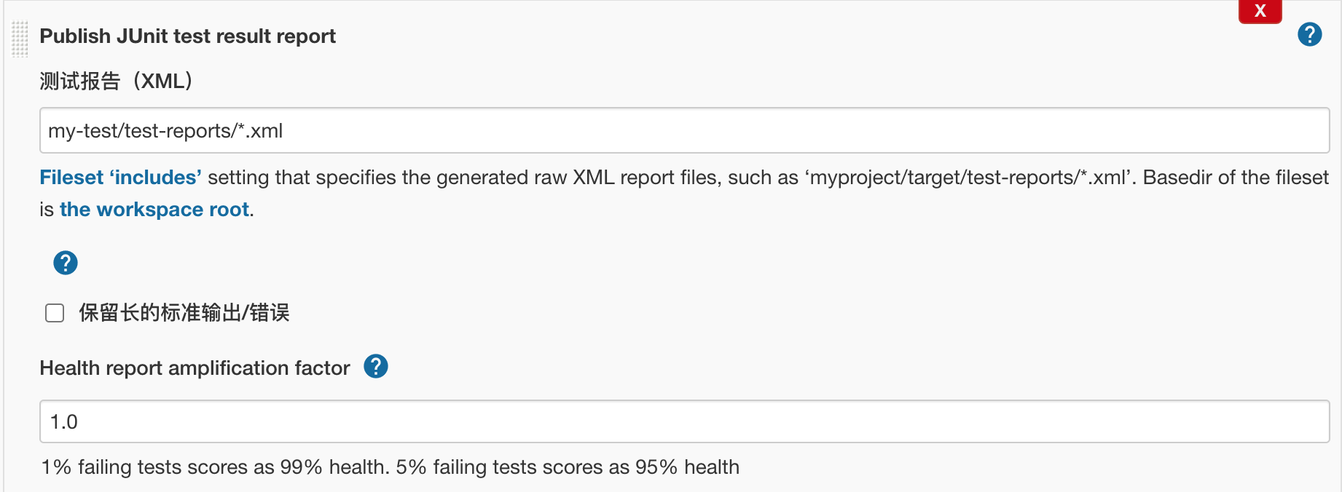Screen dimensions: 1342x492
Task: Click the amplification factor field showing 1.0
Action: click(684, 421)
